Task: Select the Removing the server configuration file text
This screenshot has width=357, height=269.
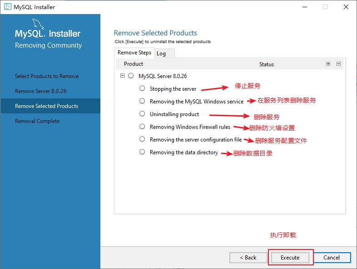Action: pos(196,140)
